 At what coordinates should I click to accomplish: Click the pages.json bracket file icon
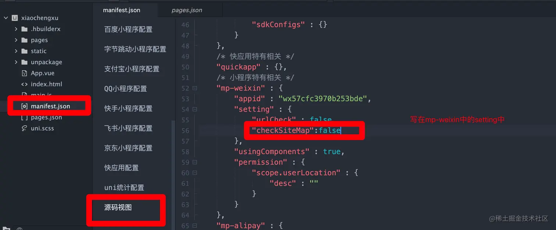click(24, 117)
